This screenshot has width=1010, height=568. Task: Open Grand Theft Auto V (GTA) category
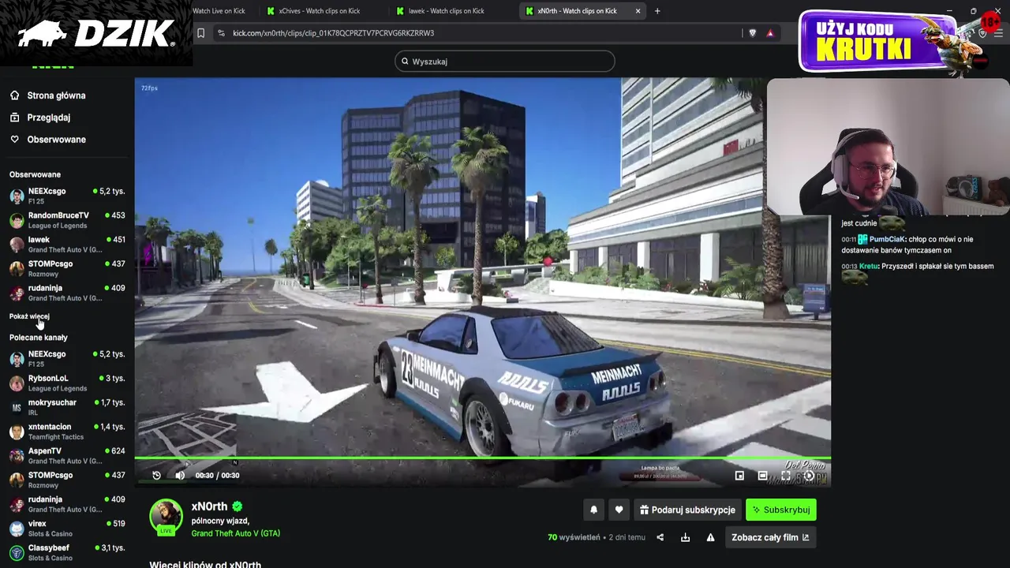(x=235, y=533)
